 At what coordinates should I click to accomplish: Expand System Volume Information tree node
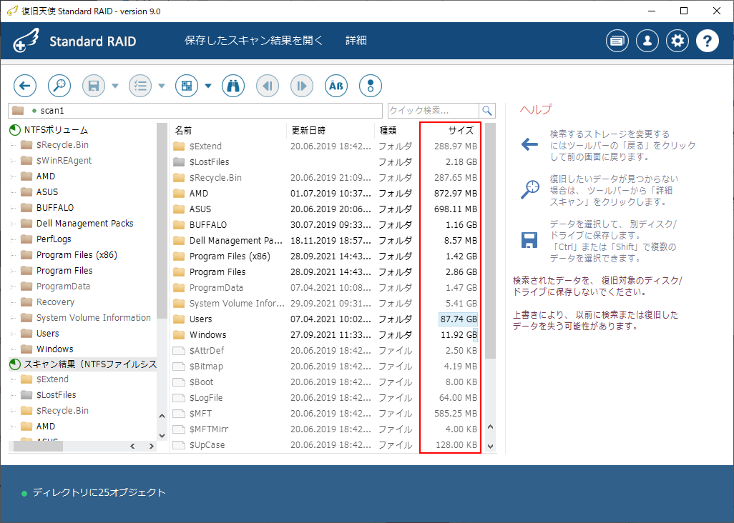pyautogui.click(x=13, y=318)
